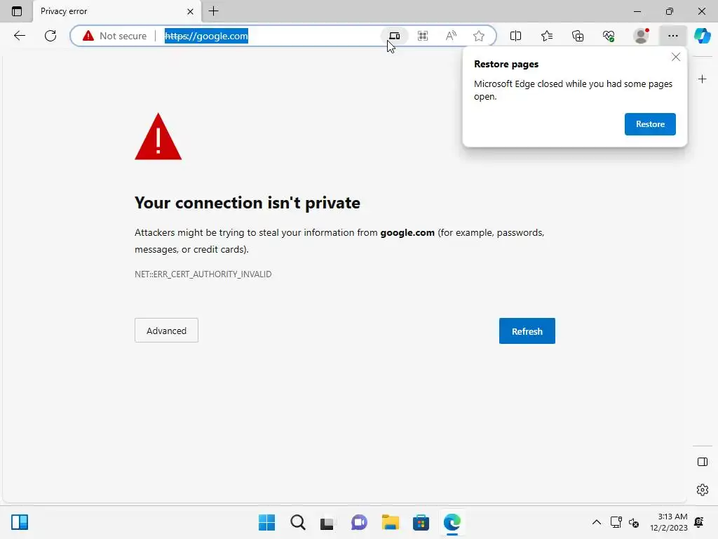
Task: Click the Tab actions menu icon
Action: (17, 11)
